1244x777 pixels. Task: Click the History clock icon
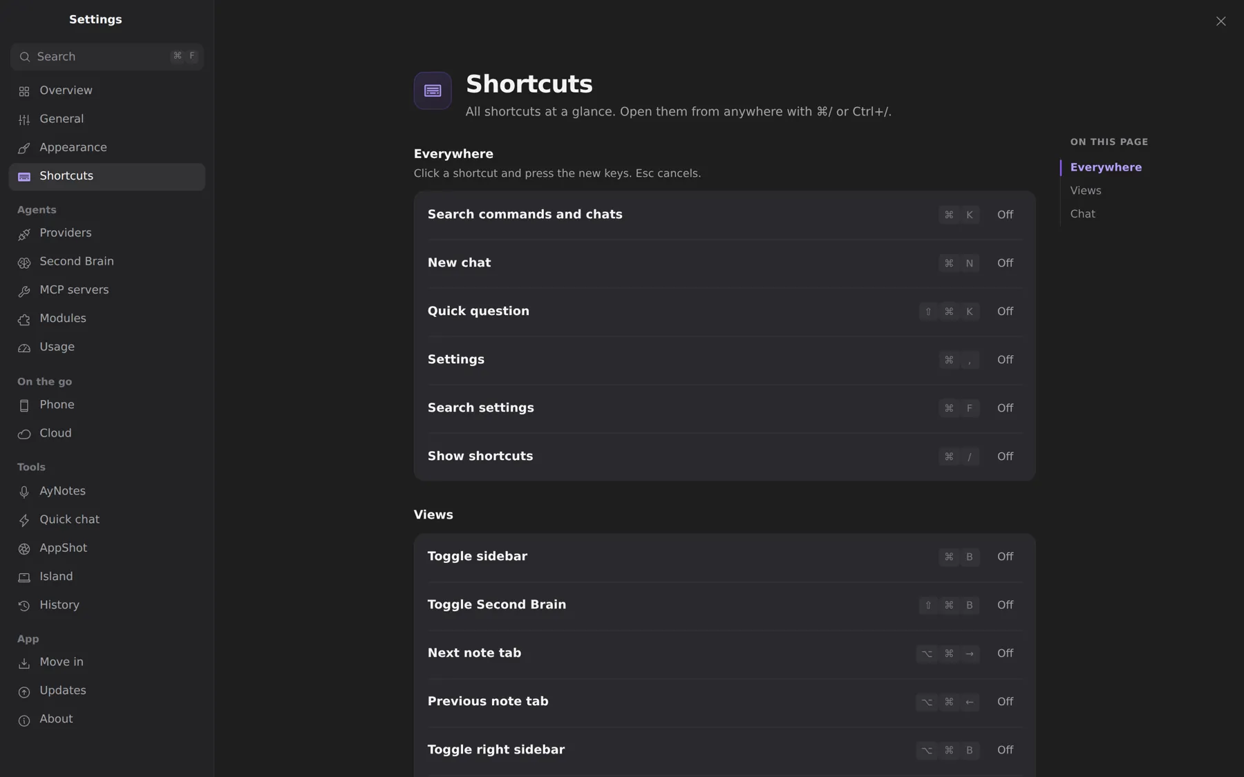pos(24,606)
